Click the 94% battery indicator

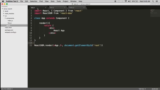point(135,1)
